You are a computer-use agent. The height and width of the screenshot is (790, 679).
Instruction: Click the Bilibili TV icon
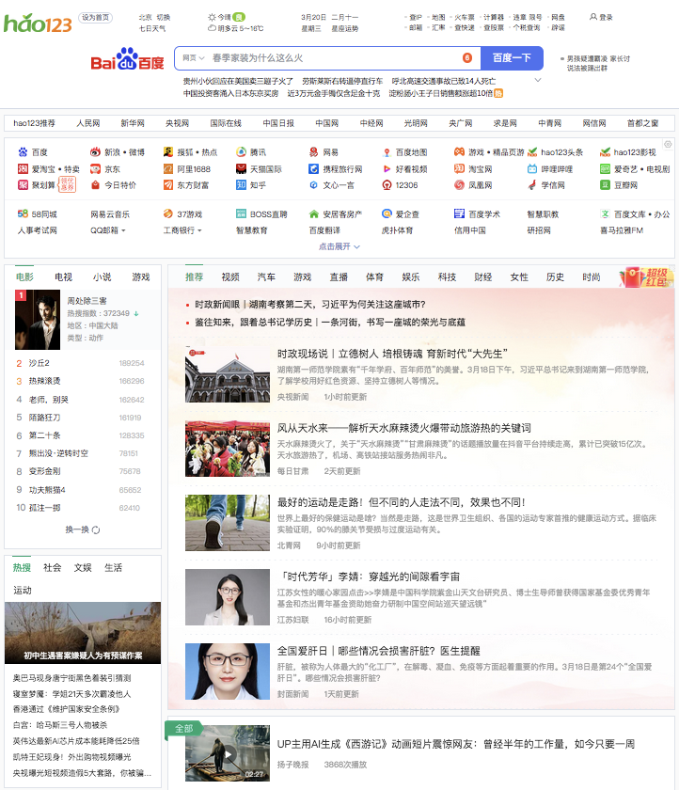pos(532,169)
